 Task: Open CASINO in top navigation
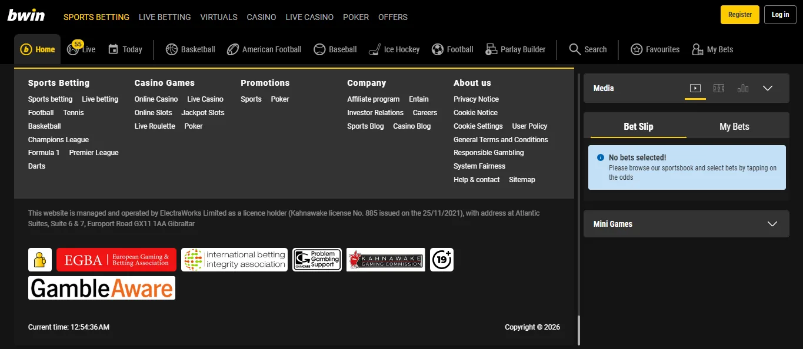coord(261,17)
